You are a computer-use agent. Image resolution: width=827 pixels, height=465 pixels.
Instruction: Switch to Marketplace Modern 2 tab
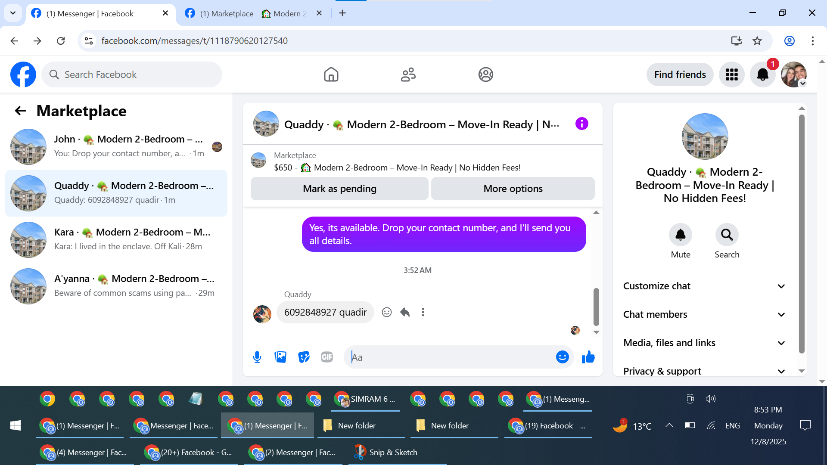253,14
